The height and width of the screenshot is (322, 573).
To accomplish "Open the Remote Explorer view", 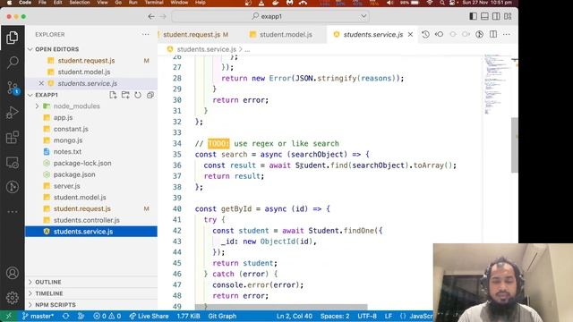I will pyautogui.click(x=12, y=163).
